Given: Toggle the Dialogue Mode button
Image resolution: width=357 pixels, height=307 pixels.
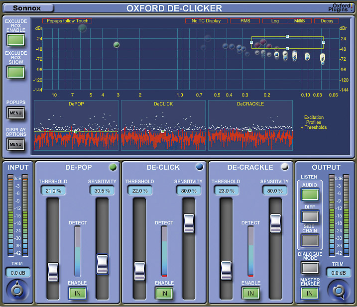Looking at the screenshot, I should click(310, 268).
